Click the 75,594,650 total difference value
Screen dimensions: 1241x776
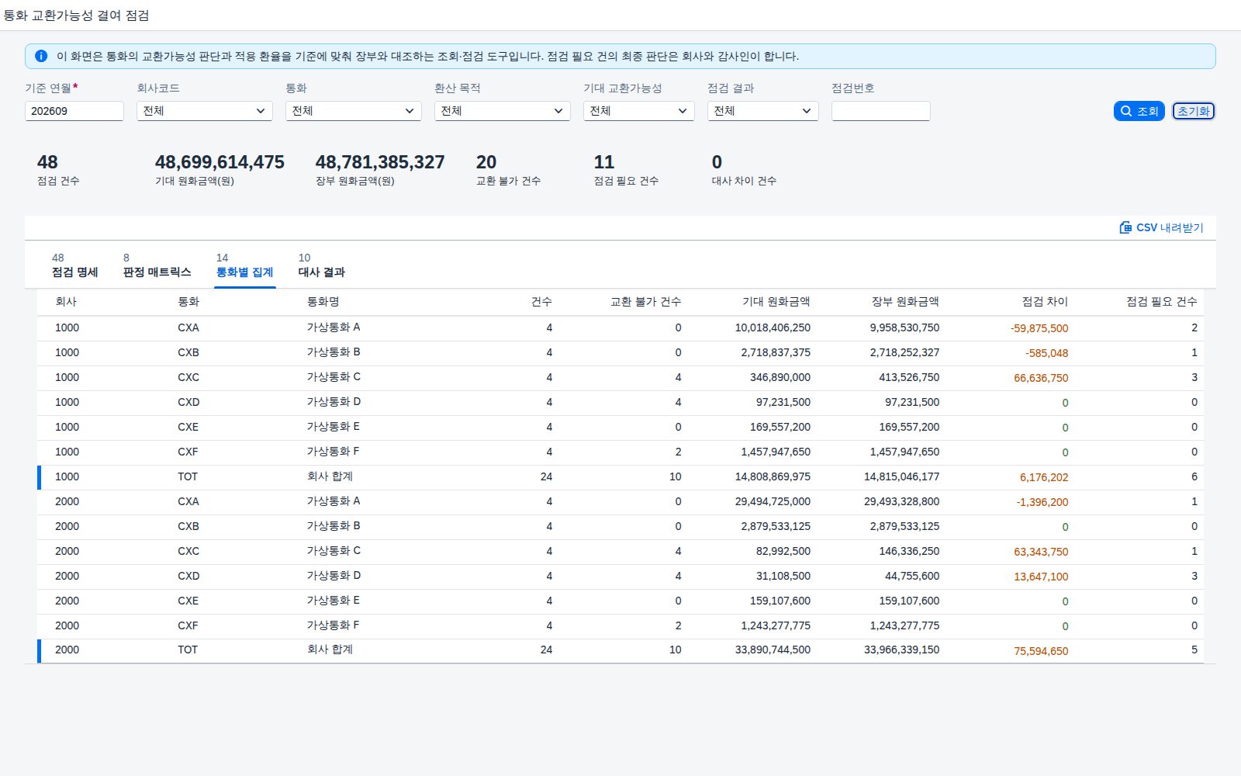tap(1041, 651)
